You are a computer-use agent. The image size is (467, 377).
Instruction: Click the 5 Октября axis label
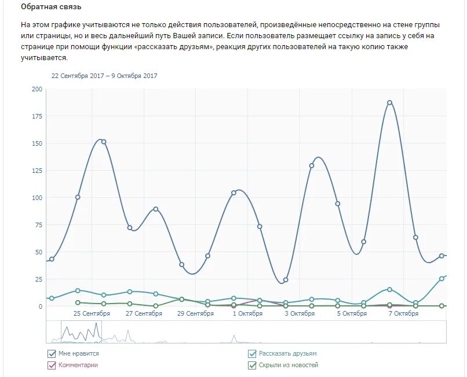tap(352, 313)
